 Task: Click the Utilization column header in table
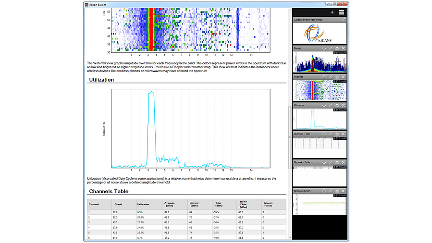(x=143, y=204)
